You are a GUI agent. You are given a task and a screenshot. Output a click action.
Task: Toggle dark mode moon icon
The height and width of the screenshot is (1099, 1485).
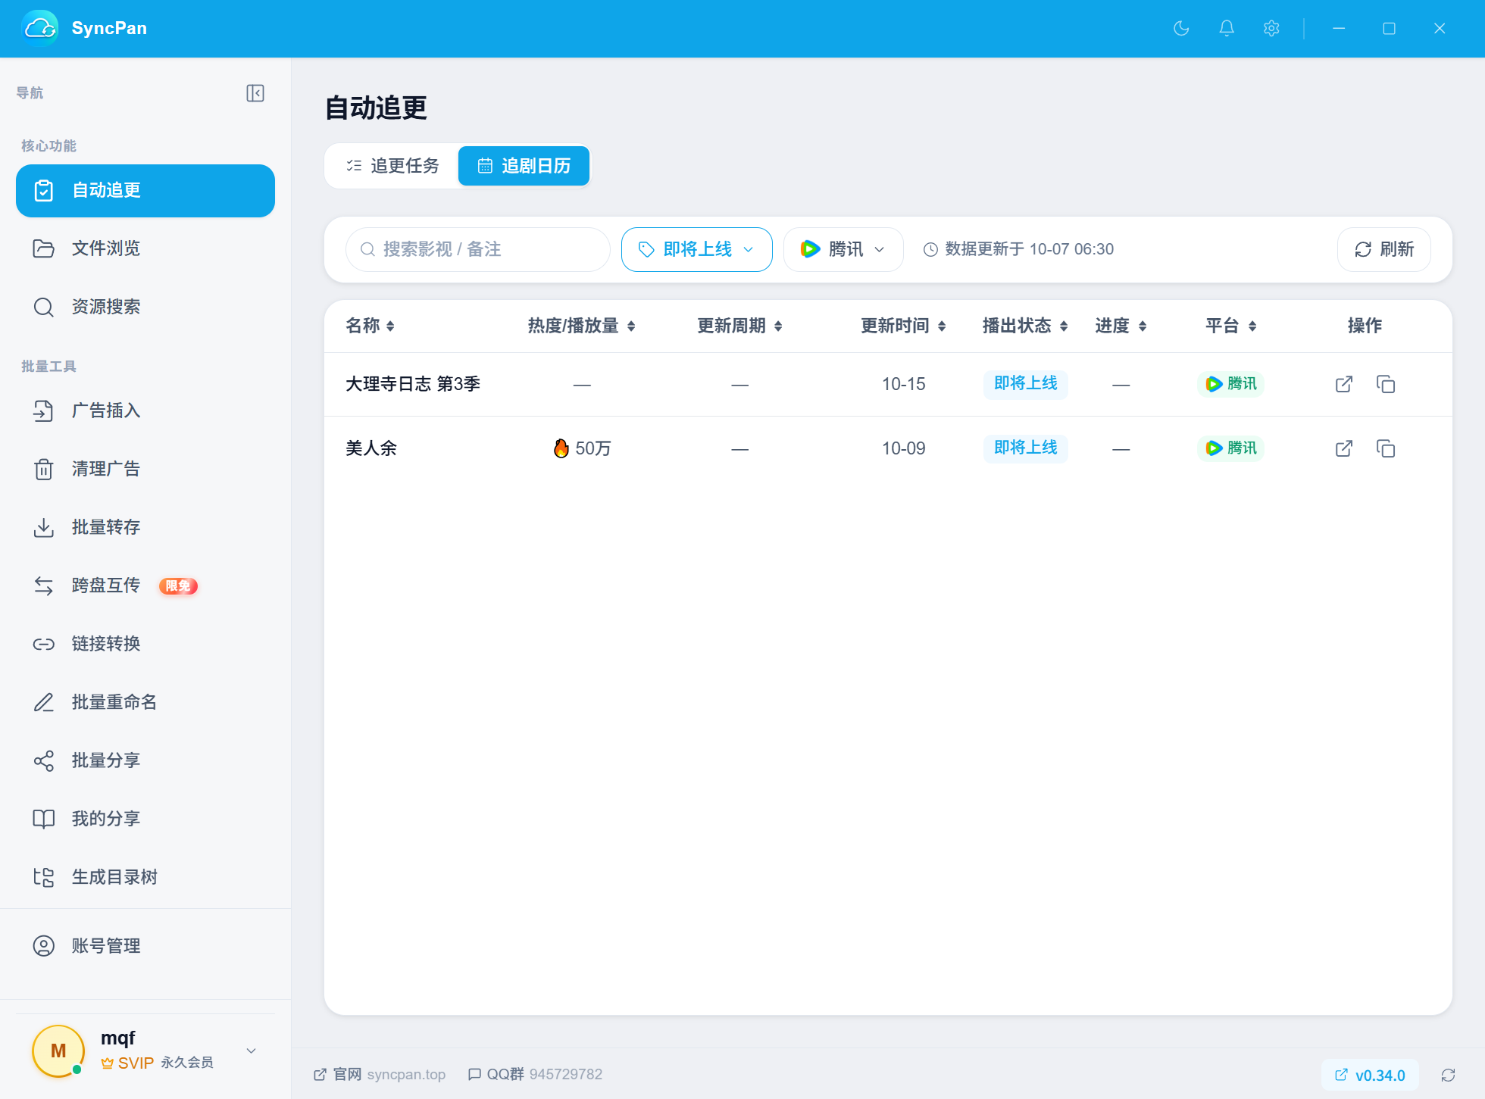(1181, 29)
